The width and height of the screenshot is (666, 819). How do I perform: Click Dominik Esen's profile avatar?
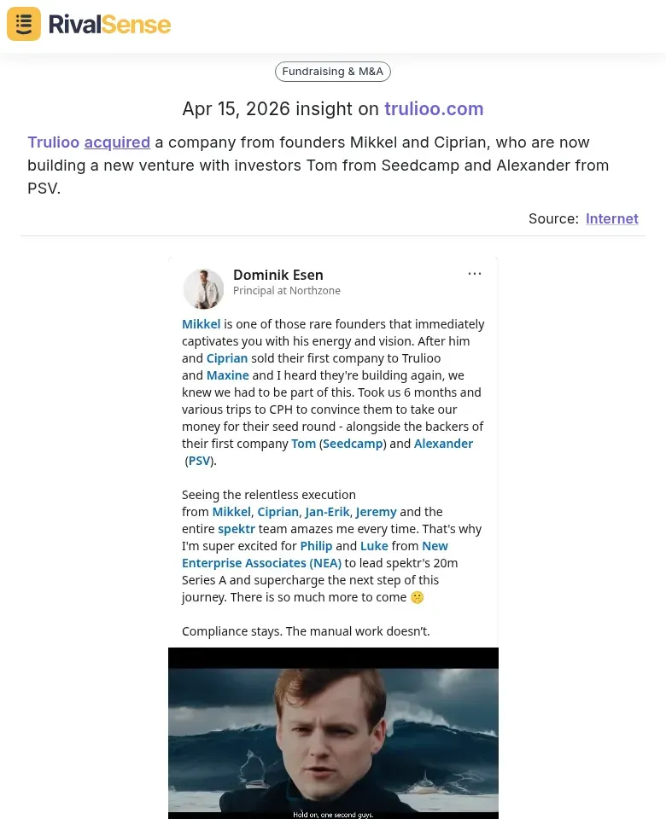(203, 289)
